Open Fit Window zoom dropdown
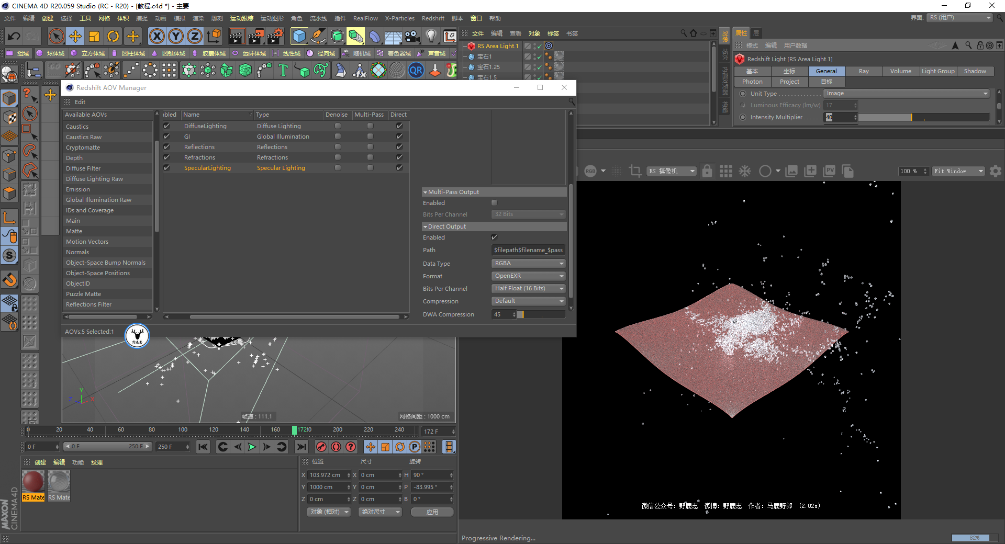This screenshot has width=1005, height=544. [x=959, y=171]
